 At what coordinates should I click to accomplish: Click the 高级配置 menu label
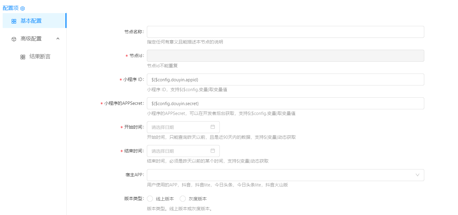[31, 39]
